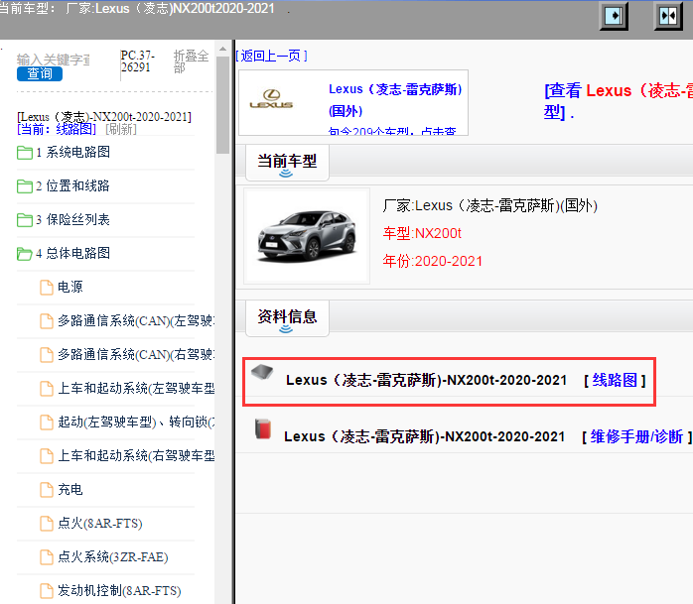This screenshot has height=604, width=693.
Task: Click the NX200t car photo thumbnail
Action: tap(307, 236)
